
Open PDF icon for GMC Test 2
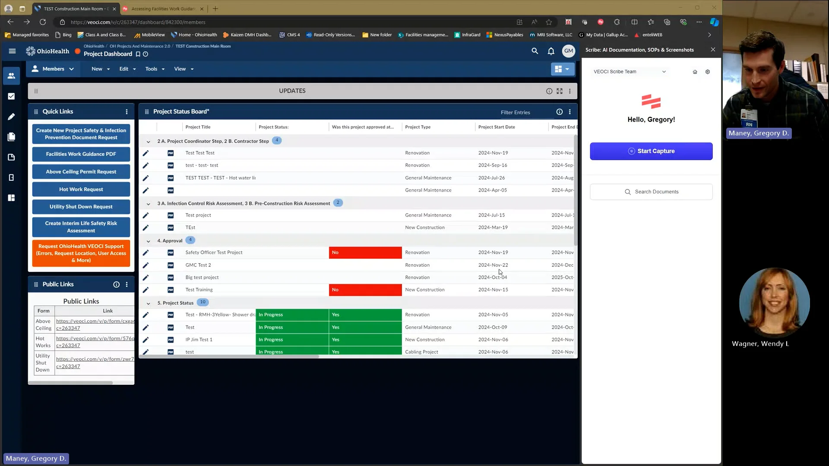(171, 265)
